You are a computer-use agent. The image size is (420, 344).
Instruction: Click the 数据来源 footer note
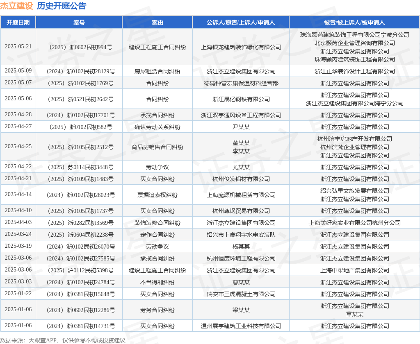click(x=63, y=340)
